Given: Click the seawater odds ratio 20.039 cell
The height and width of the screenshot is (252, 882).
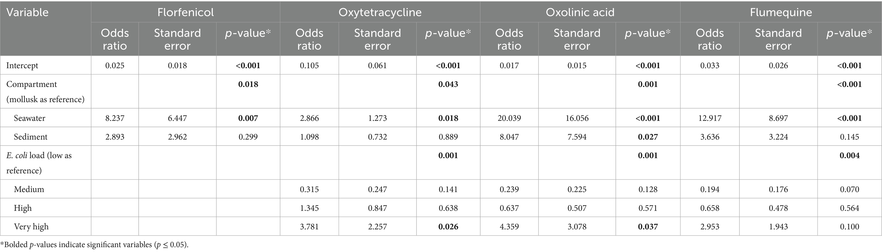Looking at the screenshot, I should [x=509, y=118].
